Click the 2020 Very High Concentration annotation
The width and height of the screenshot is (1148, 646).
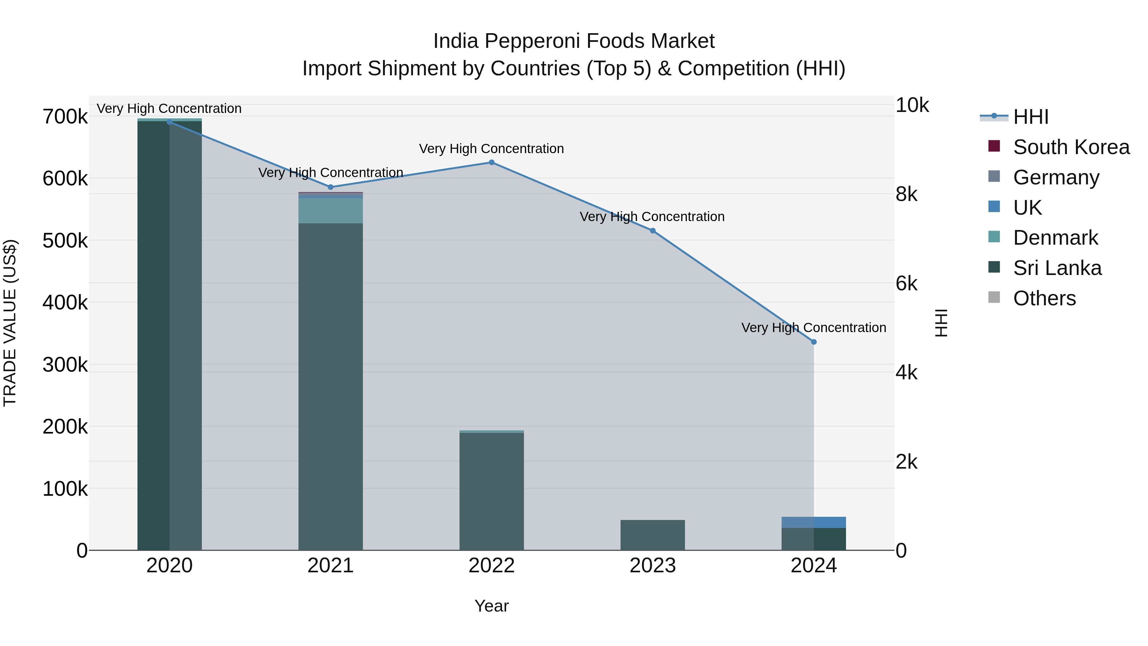click(x=169, y=108)
